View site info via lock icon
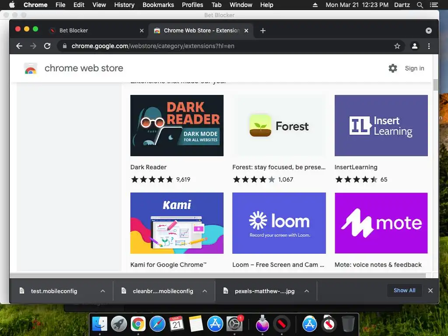The width and height of the screenshot is (448, 336). point(65,46)
